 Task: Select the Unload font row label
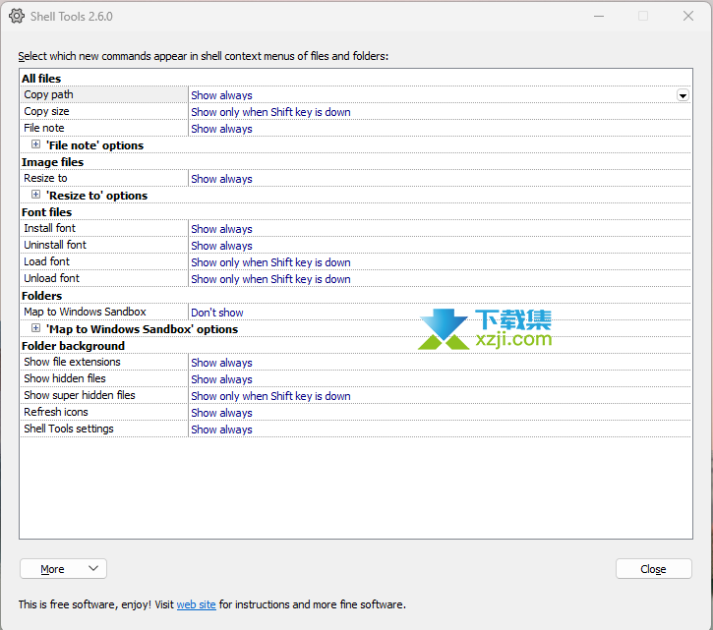coord(52,278)
